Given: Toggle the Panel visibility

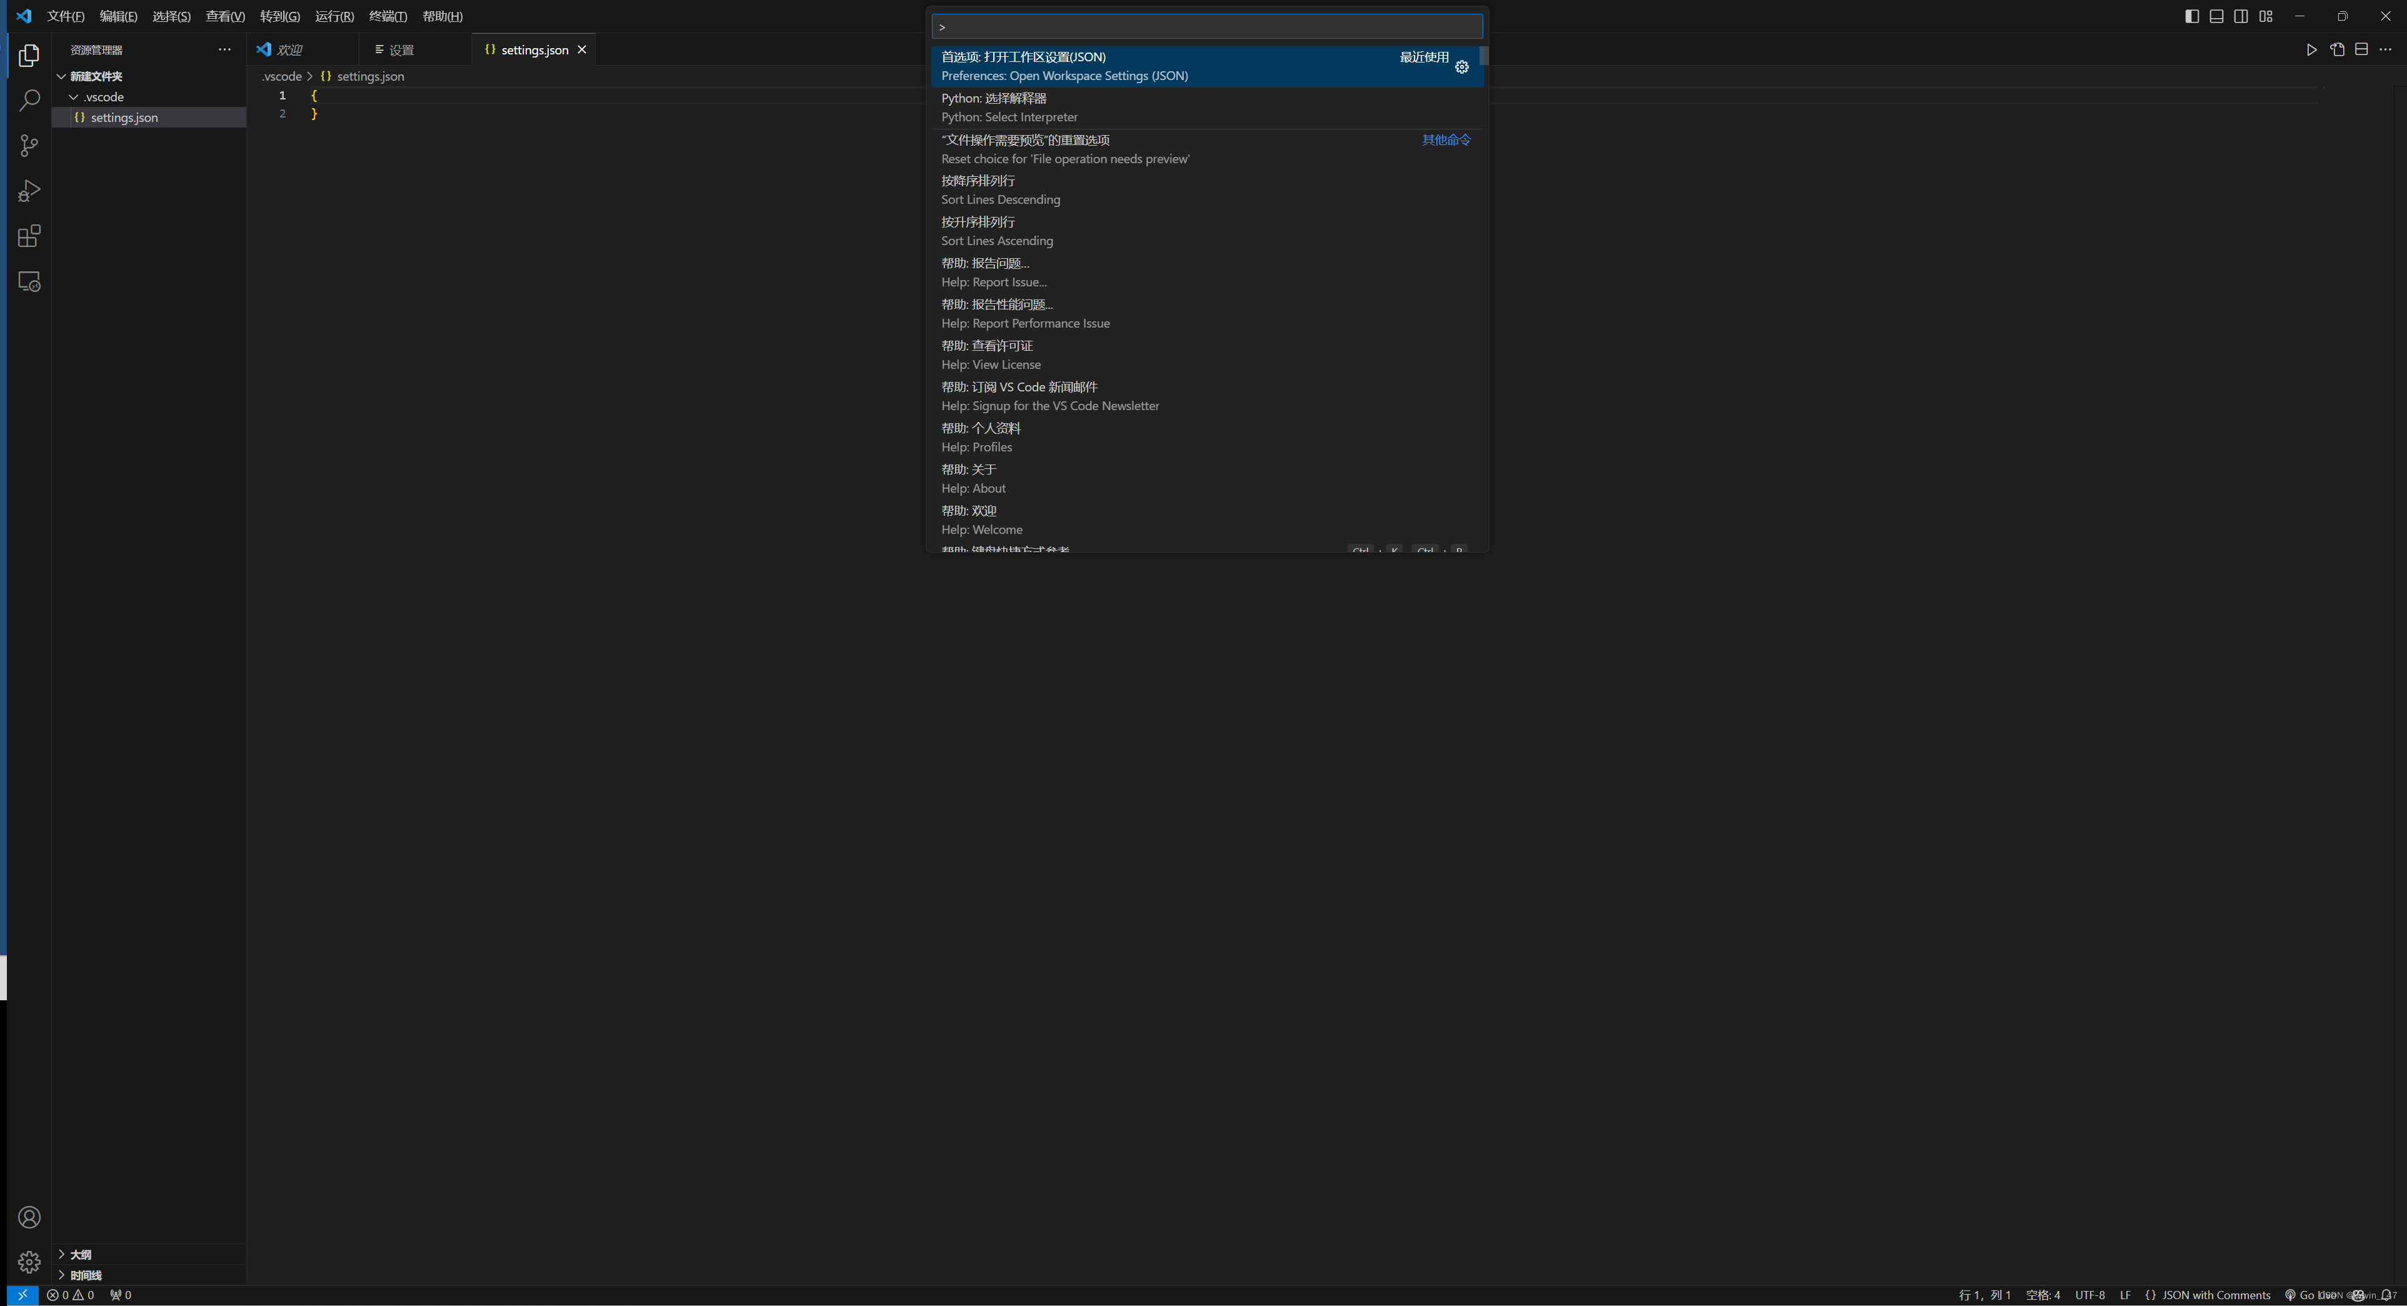Looking at the screenshot, I should click(x=2216, y=16).
